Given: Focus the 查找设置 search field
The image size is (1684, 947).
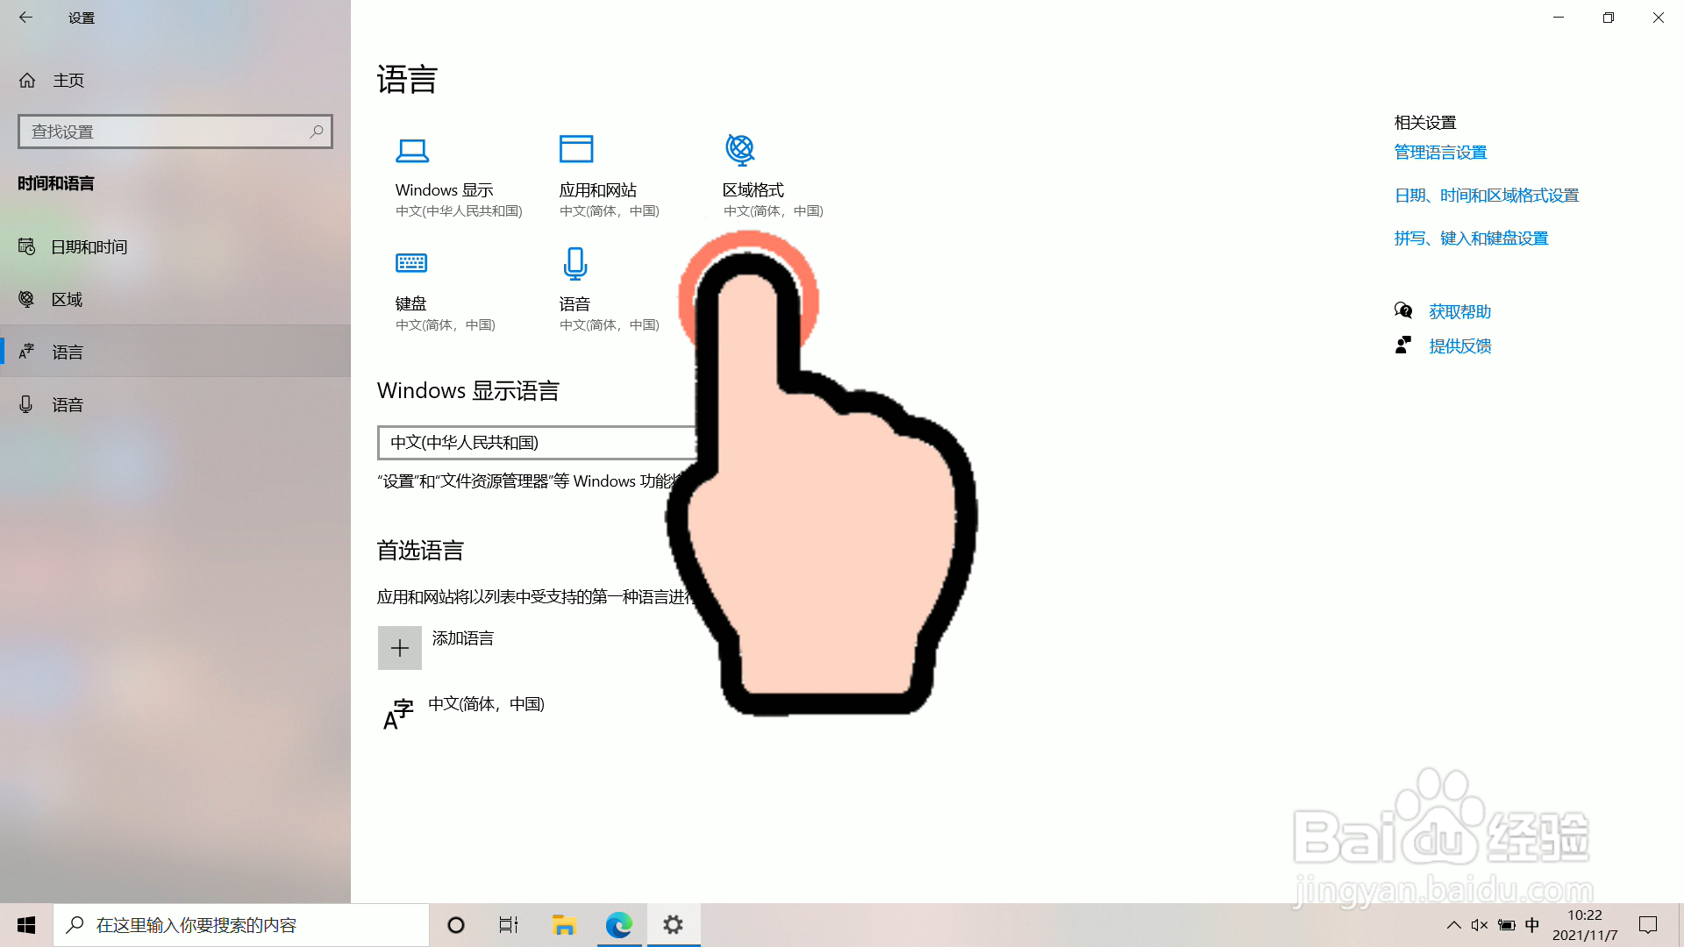Looking at the screenshot, I should [x=175, y=132].
